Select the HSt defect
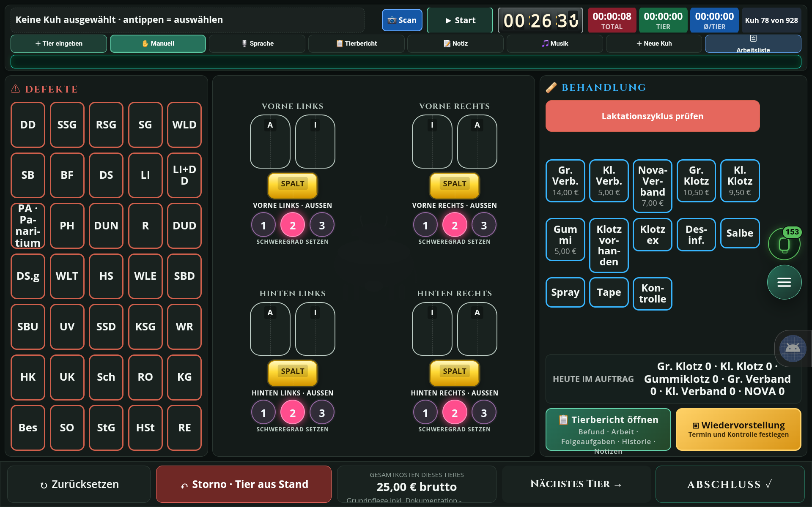812x507 pixels. (145, 428)
